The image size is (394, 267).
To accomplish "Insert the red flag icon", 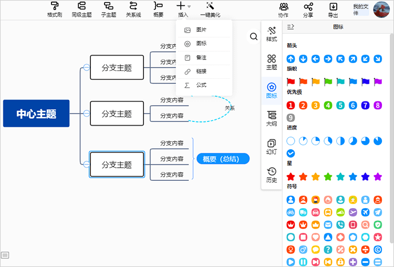I will 291,81.
